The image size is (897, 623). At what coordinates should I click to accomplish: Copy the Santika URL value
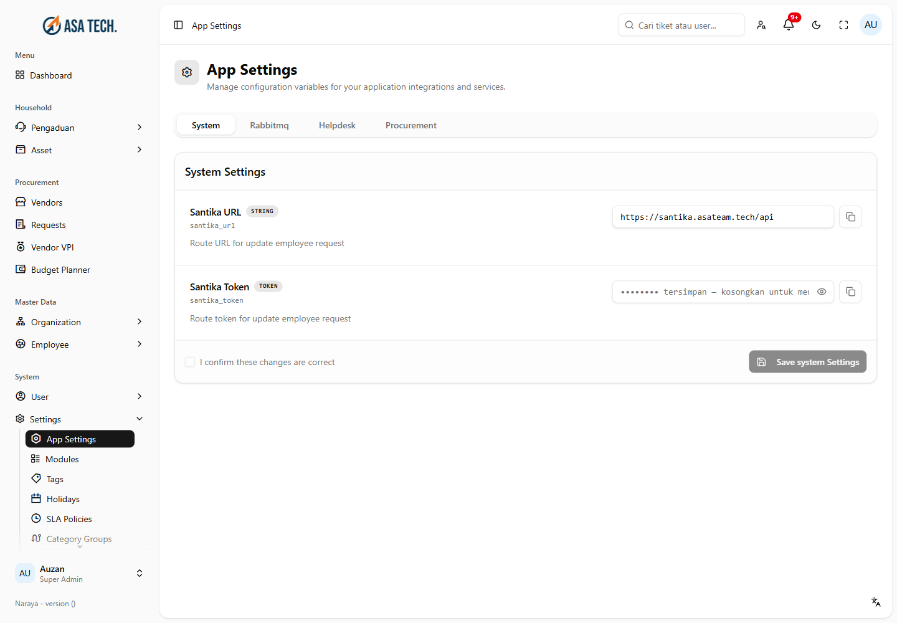(x=850, y=217)
